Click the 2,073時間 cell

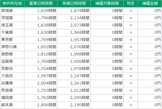(x=74, y=25)
